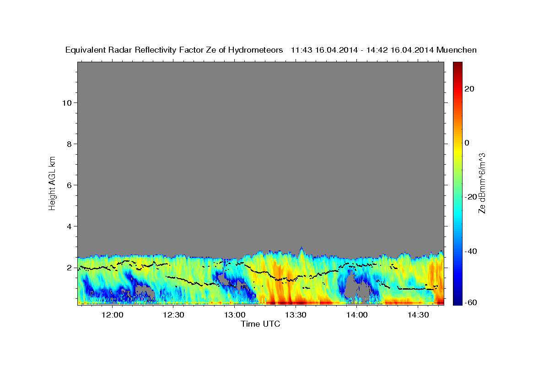Click the height tick label '8'
The image size is (549, 366).
[x=69, y=144]
